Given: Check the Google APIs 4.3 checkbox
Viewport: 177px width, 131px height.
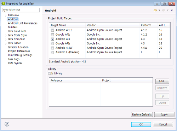Looking at the screenshot, I should [52, 43].
